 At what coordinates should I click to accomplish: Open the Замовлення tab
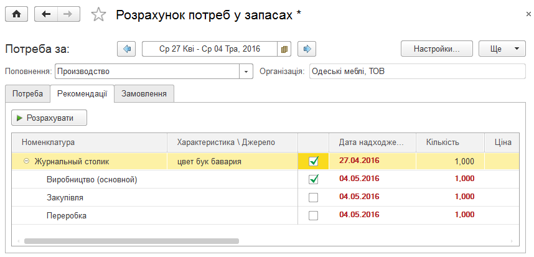click(144, 93)
